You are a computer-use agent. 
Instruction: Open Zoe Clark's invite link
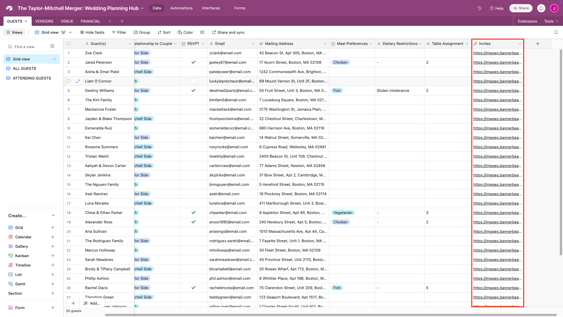(x=497, y=53)
